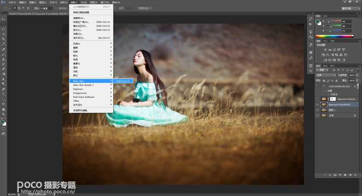
Task: Select the Zoom magnifier tool
Action: tap(3, 114)
